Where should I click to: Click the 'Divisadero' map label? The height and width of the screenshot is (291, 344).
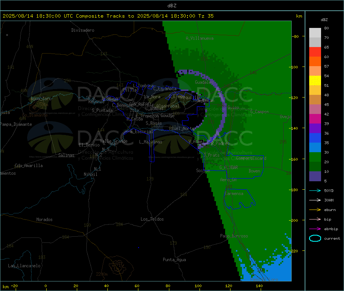(83, 30)
